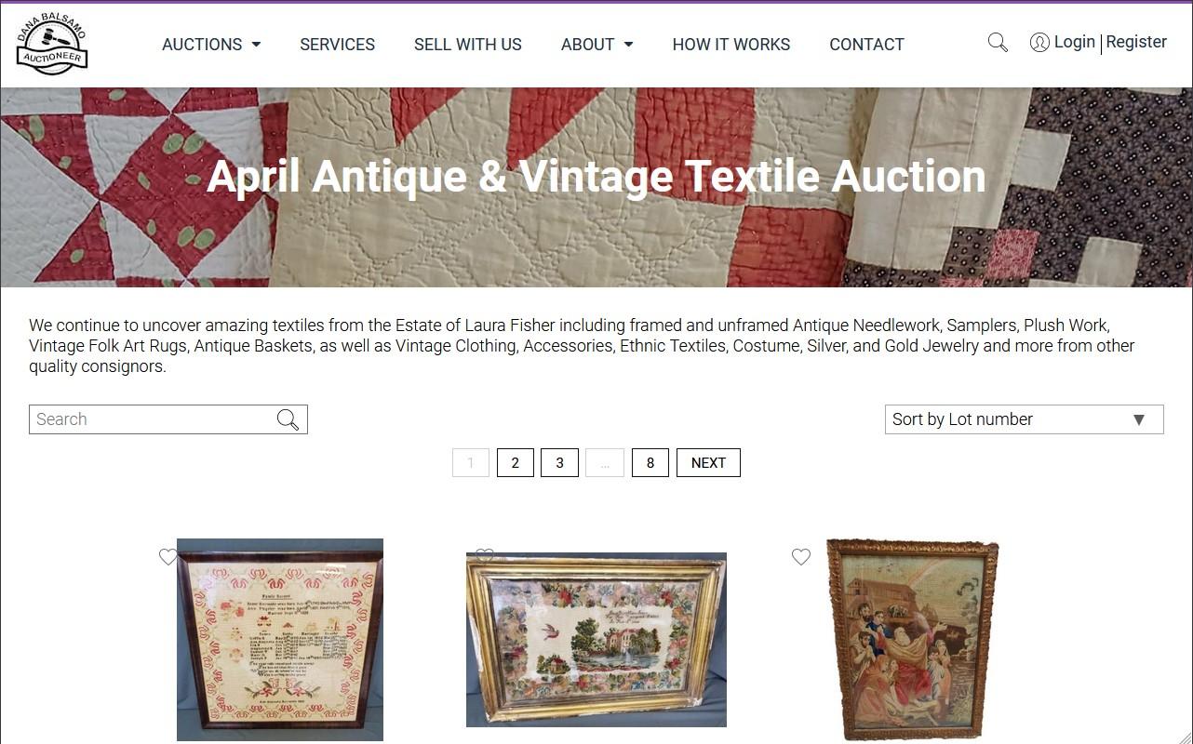Click the Register link
The height and width of the screenshot is (744, 1193).
click(1136, 42)
